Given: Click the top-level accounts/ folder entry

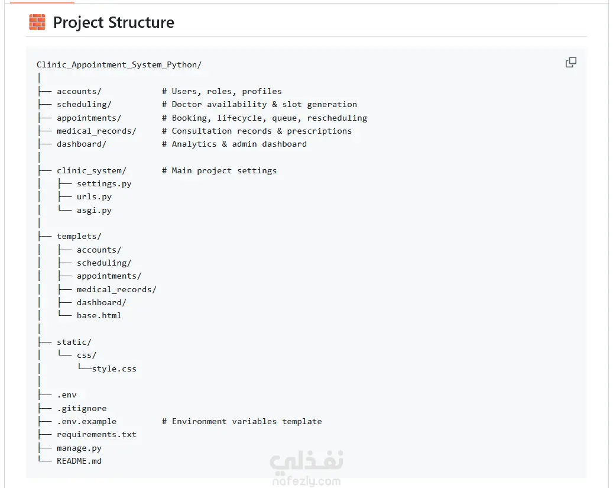Looking at the screenshot, I should (x=79, y=91).
